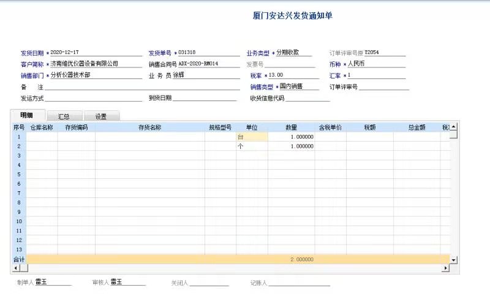Click the 汇率 field
This screenshot has height=304, width=490.
coord(376,75)
